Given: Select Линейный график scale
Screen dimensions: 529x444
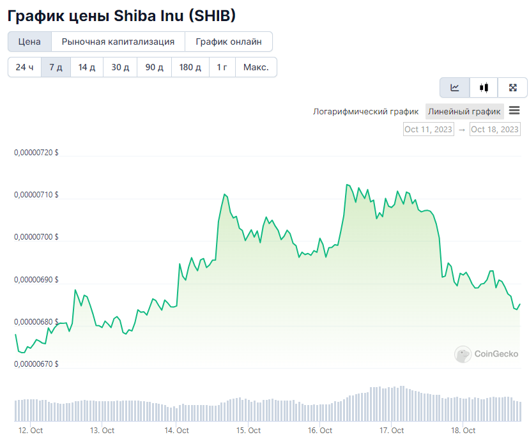Looking at the screenshot, I should click(464, 111).
